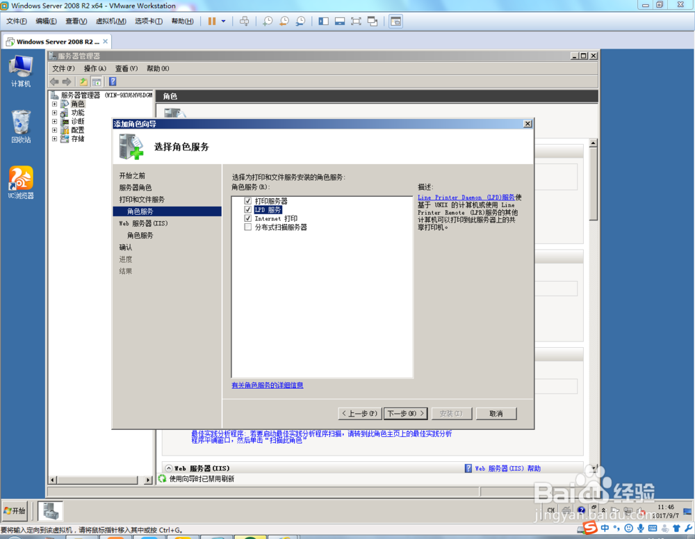Toggle the thumbnail bar view
The image size is (695, 539).
340,22
